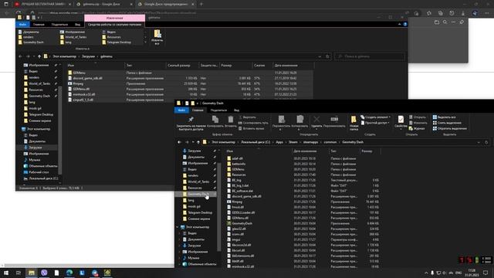The height and width of the screenshot is (278, 494).
Task: Click Deselect (Снять выделение) in ribbon
Action: (x=447, y=123)
